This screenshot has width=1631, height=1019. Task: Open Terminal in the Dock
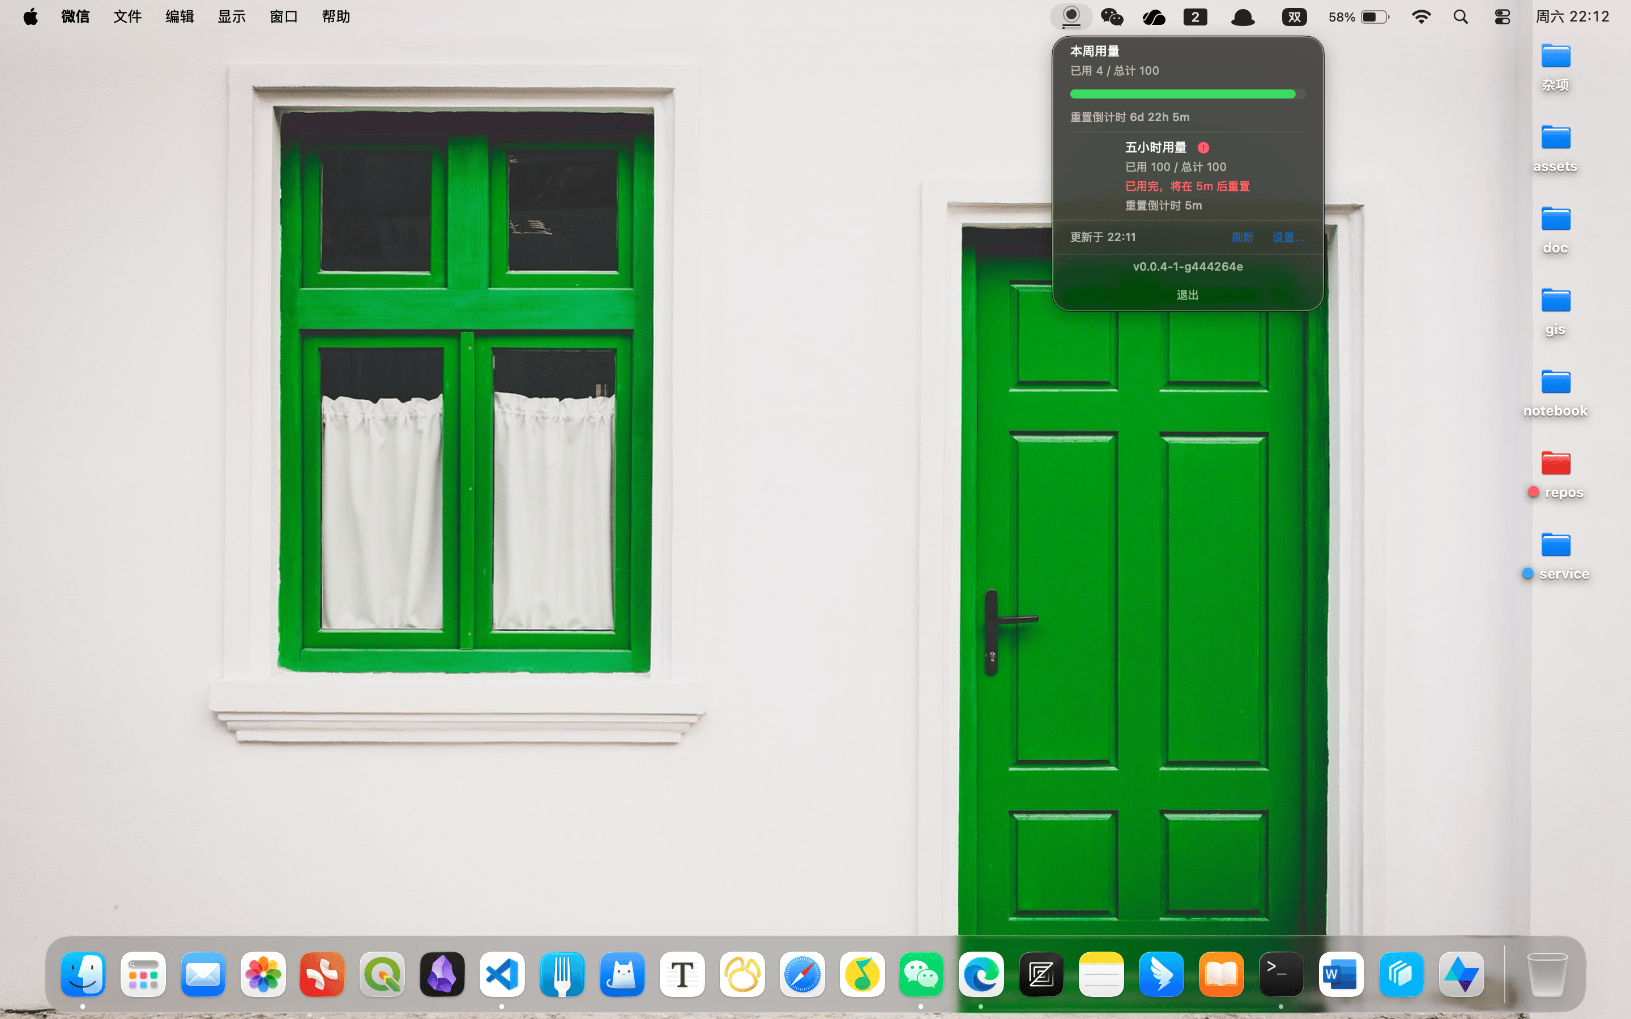[1281, 974]
